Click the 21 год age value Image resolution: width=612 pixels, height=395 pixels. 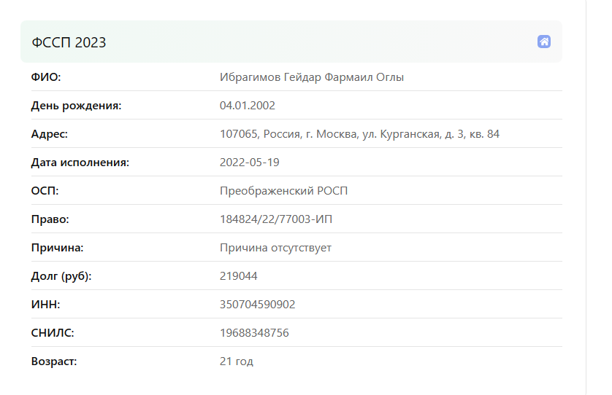[237, 361]
